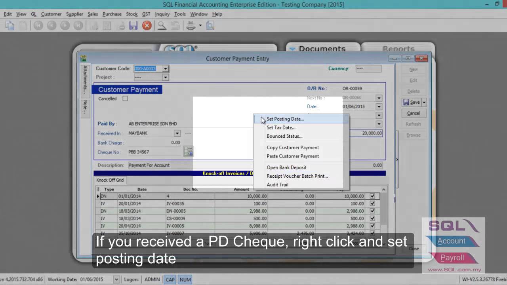Click the printer toolbar icon

point(191,26)
